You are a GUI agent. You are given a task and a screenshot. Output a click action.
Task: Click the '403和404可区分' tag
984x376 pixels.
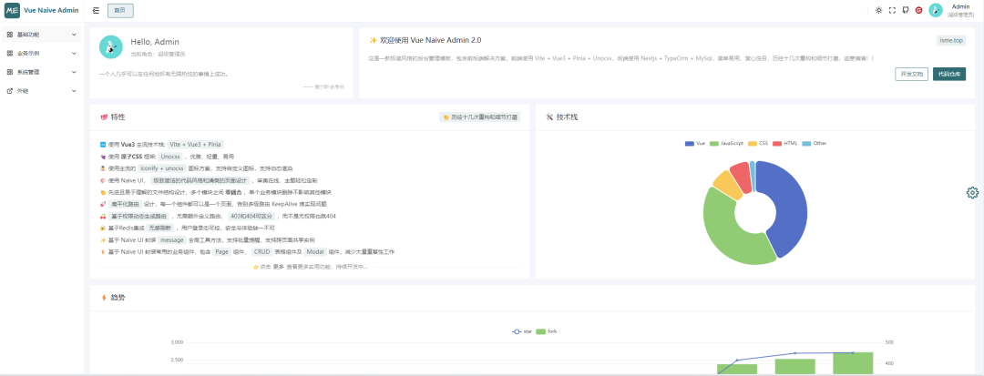point(251,216)
